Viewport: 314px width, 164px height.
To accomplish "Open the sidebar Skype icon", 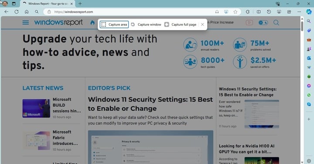I will 309,104.
